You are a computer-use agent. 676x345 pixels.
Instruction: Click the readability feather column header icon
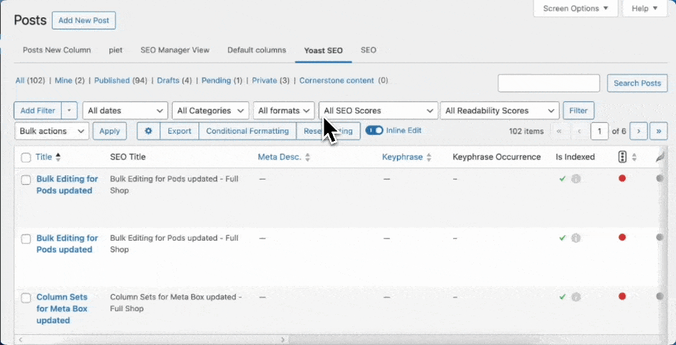click(x=661, y=157)
